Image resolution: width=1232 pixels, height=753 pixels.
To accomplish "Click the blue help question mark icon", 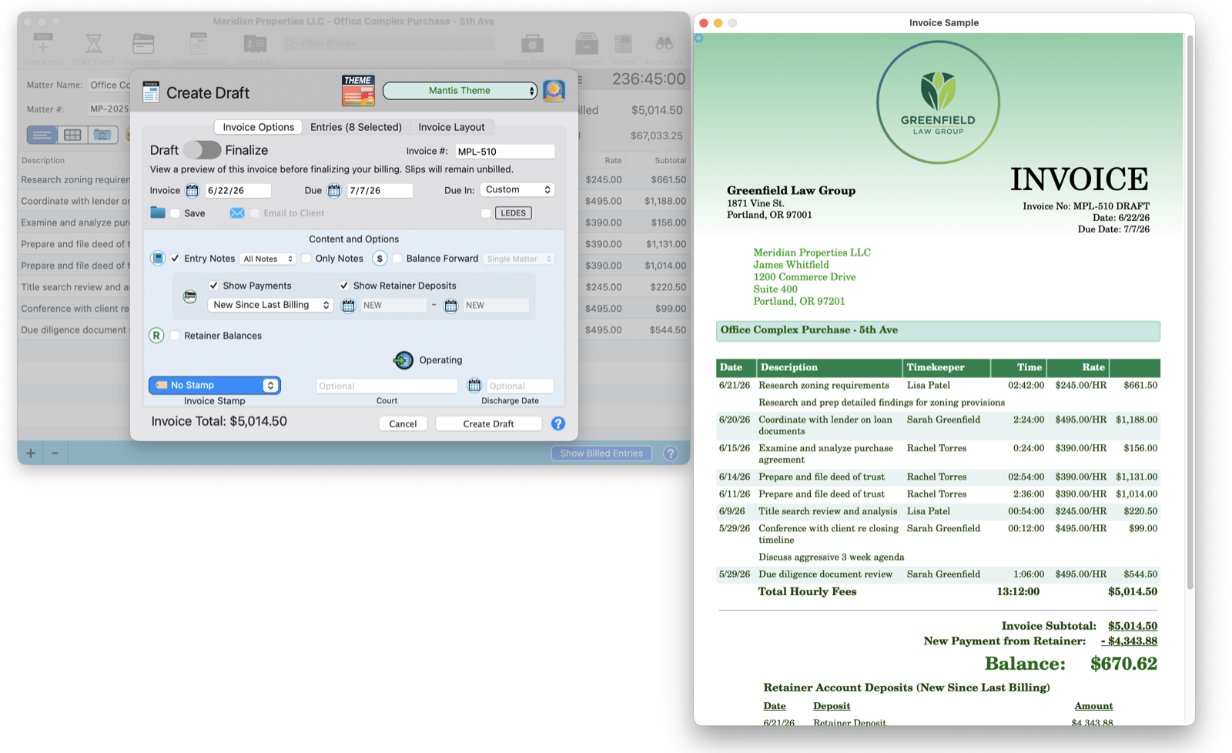I will click(x=558, y=423).
